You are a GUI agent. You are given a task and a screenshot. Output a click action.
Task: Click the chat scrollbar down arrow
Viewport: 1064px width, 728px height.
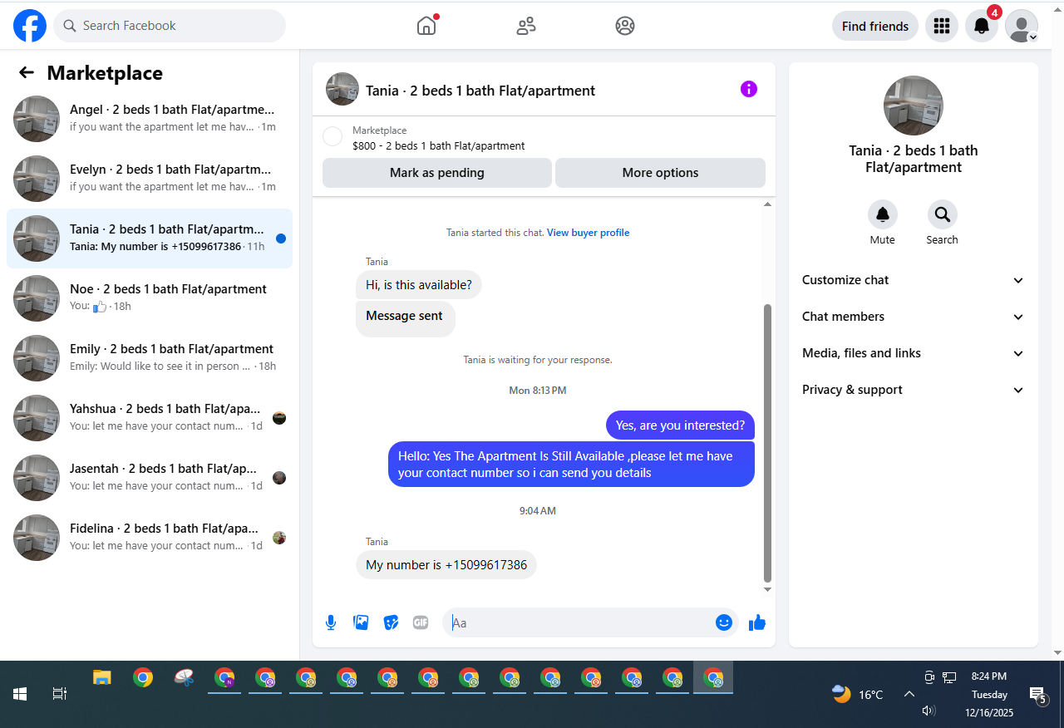[x=768, y=589]
